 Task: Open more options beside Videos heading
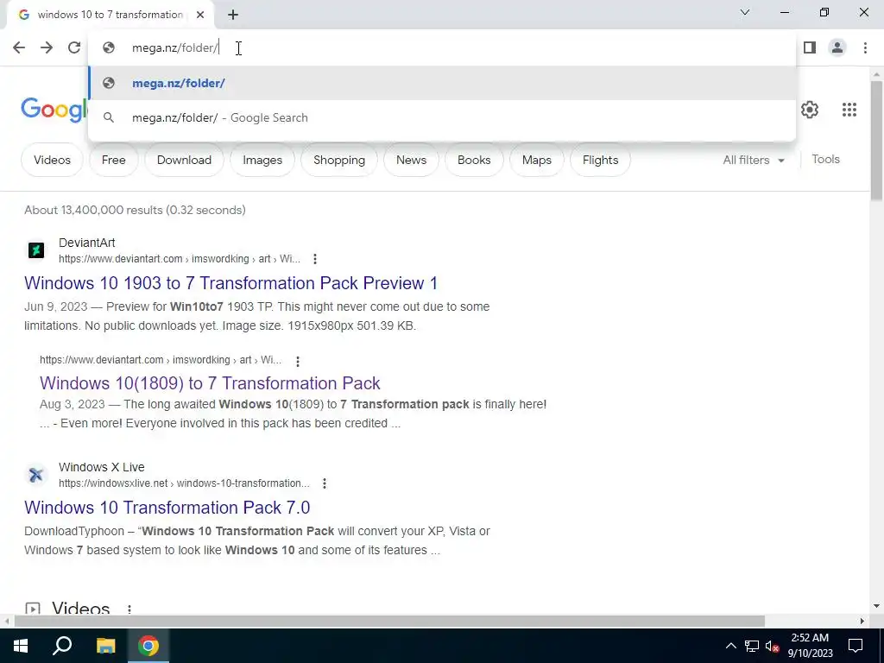(129, 609)
